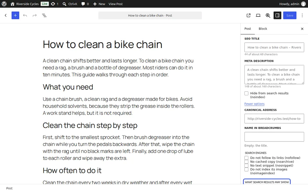Open the device preview options
308x192 pixels.
[x=258, y=15]
